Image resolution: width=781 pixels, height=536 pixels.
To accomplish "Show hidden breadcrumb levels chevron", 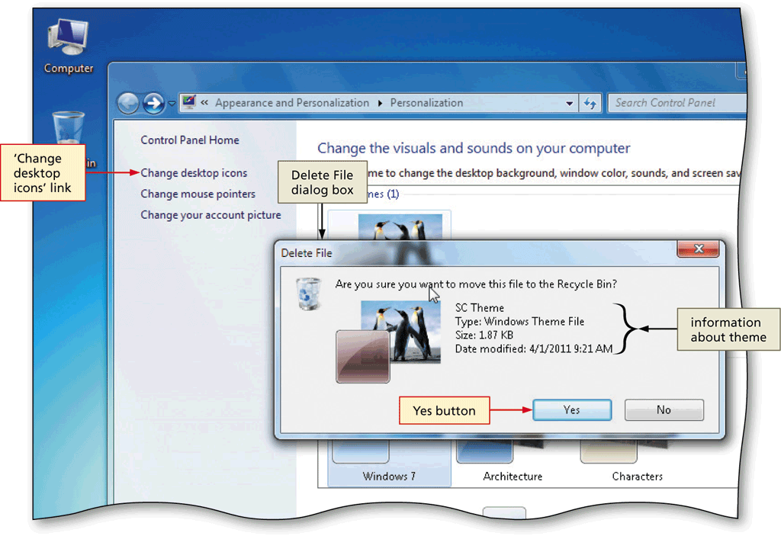I will click(x=204, y=103).
